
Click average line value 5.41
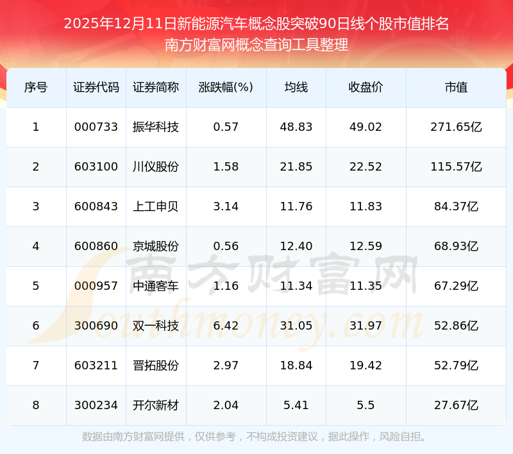296,405
